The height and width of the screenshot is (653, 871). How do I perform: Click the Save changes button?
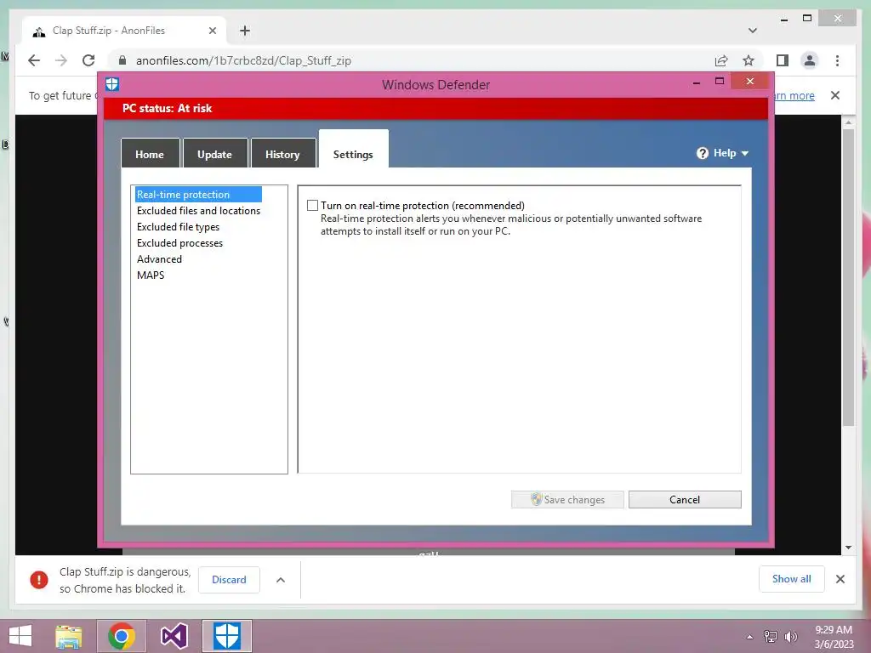point(567,499)
